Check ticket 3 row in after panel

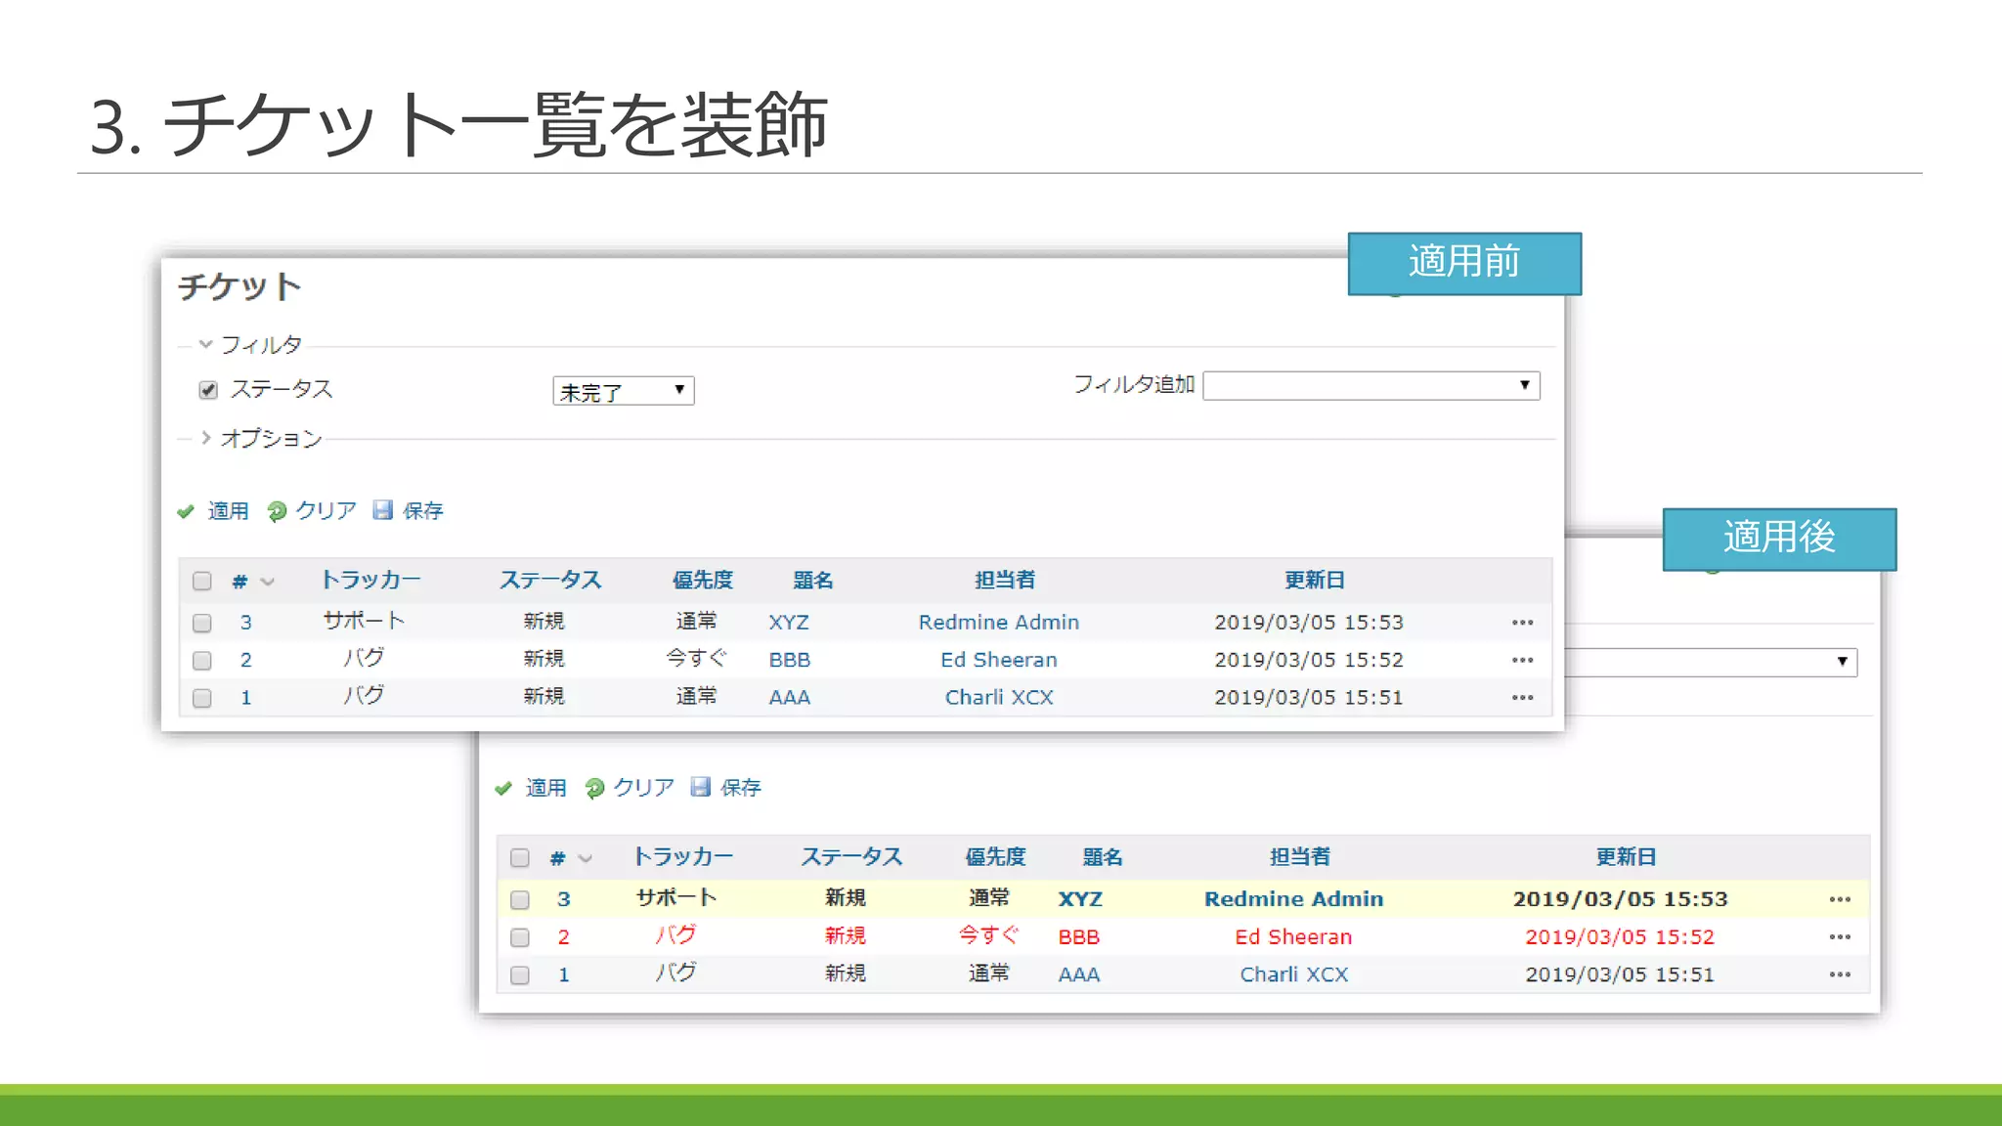coord(520,899)
